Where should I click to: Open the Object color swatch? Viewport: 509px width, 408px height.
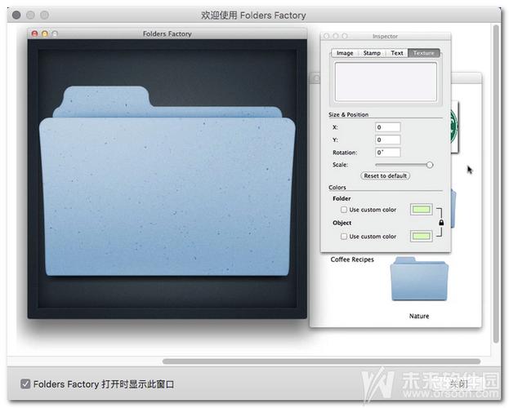(421, 236)
